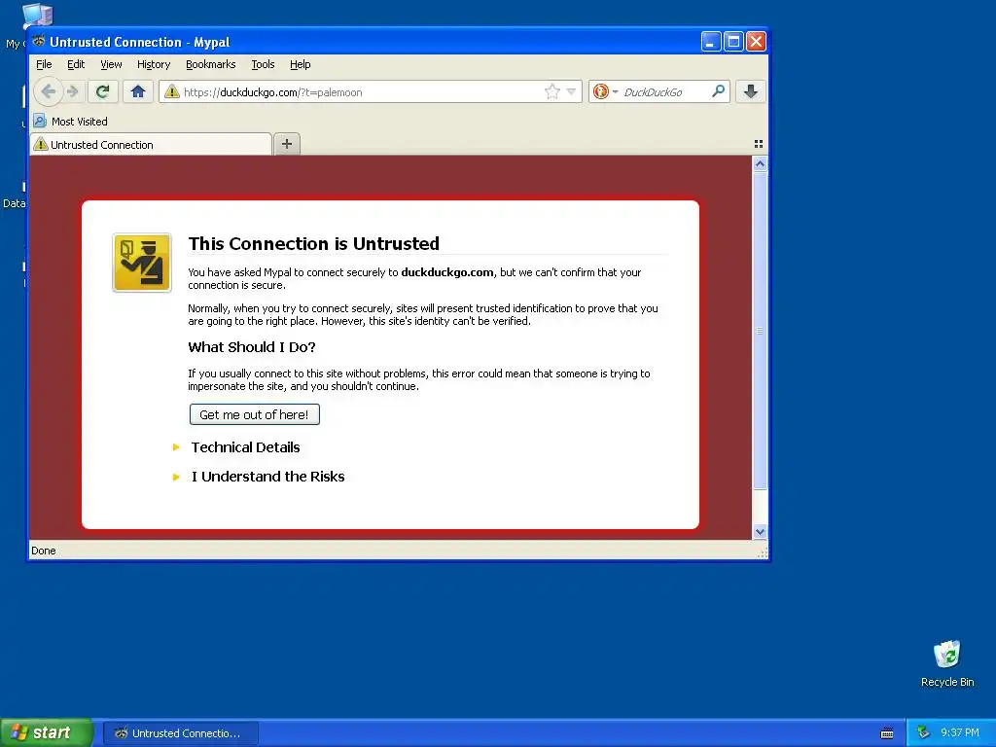Click the untrusted connection officer icon
The width and height of the screenshot is (996, 747).
coord(142,263)
